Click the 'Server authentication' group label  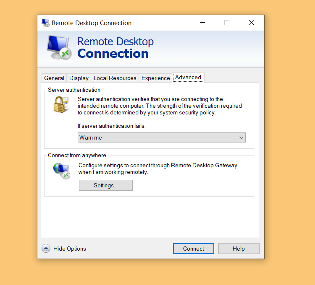74,90
